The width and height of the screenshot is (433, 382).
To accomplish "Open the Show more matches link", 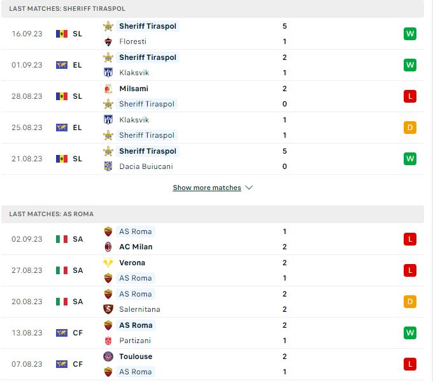I will (x=207, y=187).
